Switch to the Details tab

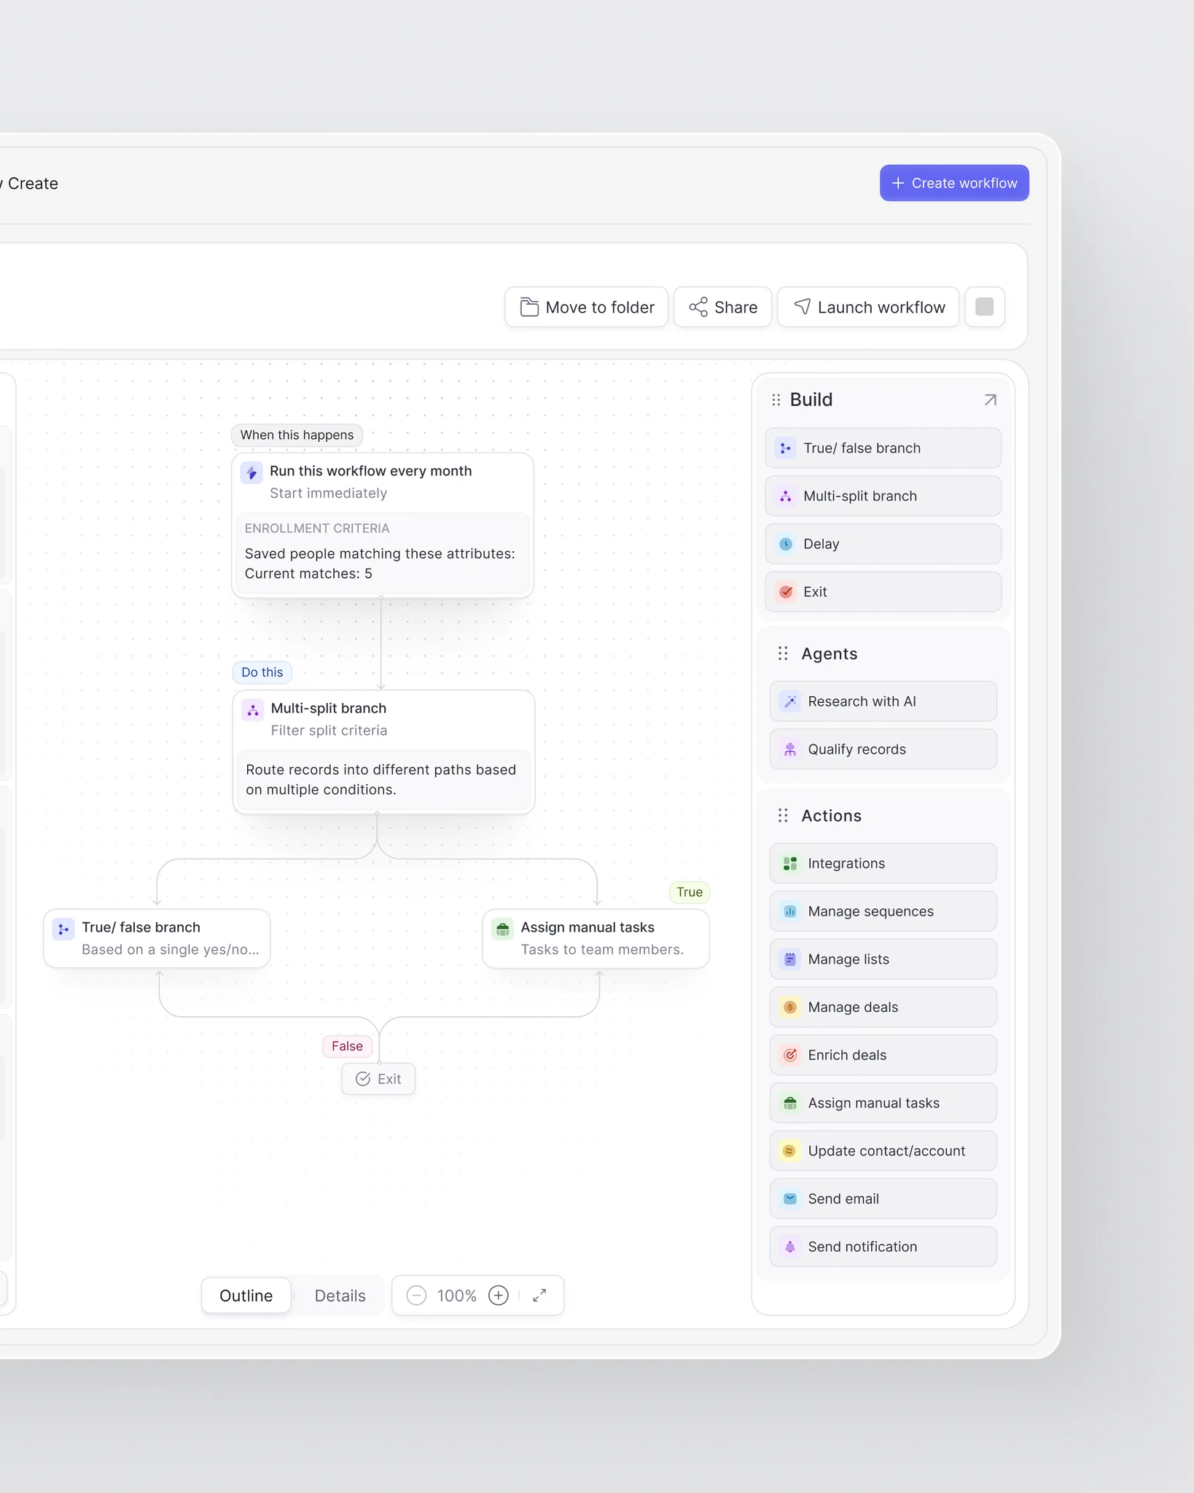(340, 1295)
